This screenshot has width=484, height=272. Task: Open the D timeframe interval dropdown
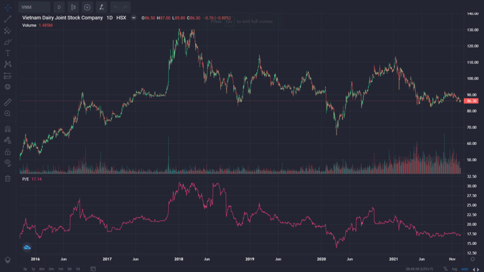pos(59,7)
